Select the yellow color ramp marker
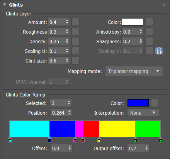The width and height of the screenshot is (170, 159). coord(99,140)
